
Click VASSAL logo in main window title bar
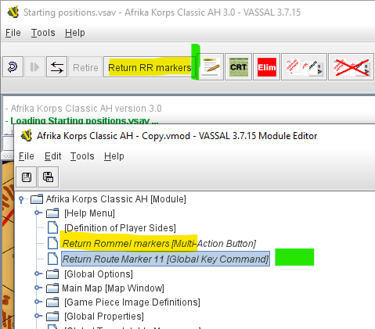(13, 12)
